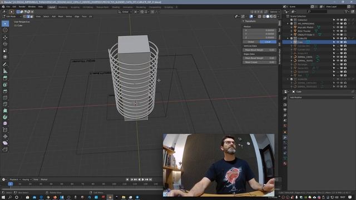The height and width of the screenshot is (200, 356).
Task: Toggle ESPIRAL_TEXTO viewport visibility
Action: [338, 61]
